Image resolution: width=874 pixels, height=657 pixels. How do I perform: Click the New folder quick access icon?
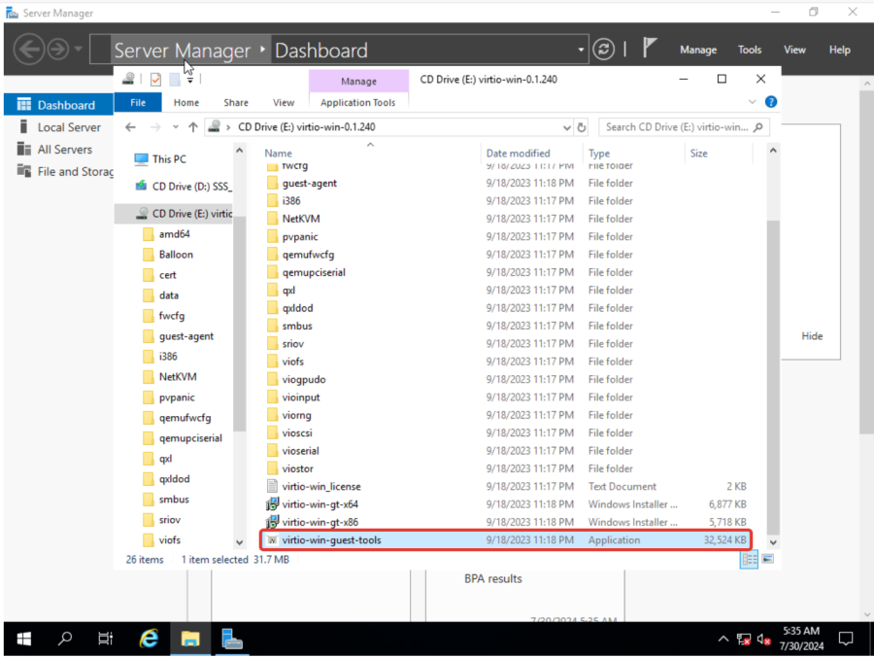tap(175, 79)
